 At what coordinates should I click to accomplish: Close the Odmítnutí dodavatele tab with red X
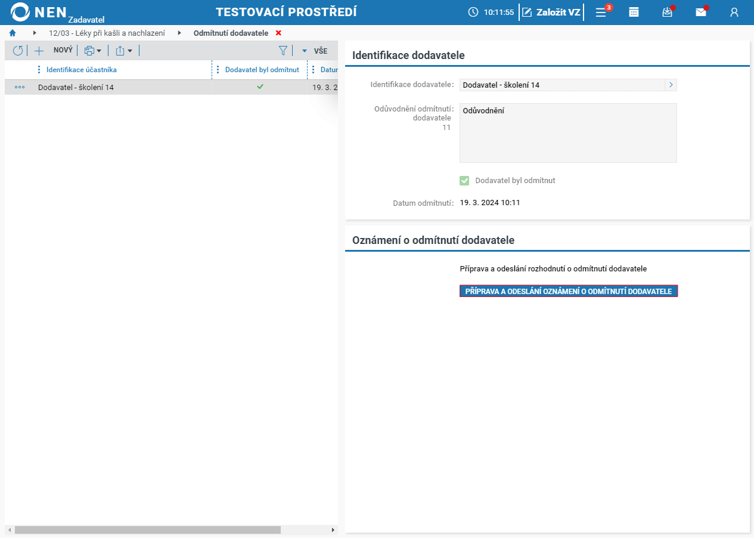[278, 33]
